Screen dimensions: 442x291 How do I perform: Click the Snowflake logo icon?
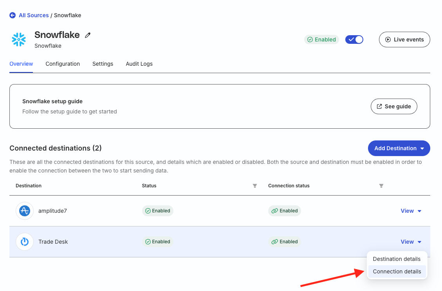(19, 40)
